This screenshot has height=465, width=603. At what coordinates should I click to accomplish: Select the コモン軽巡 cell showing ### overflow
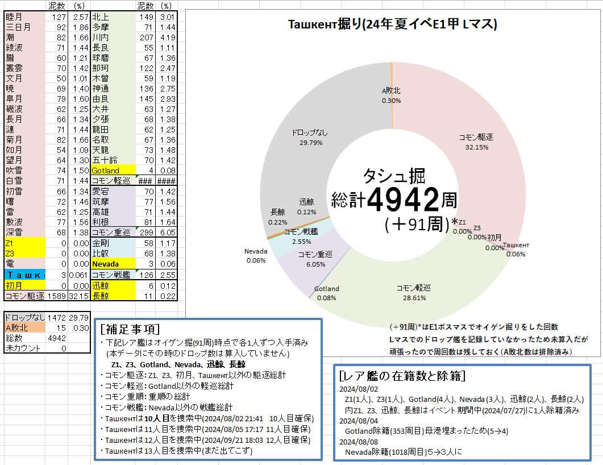[x=113, y=181]
